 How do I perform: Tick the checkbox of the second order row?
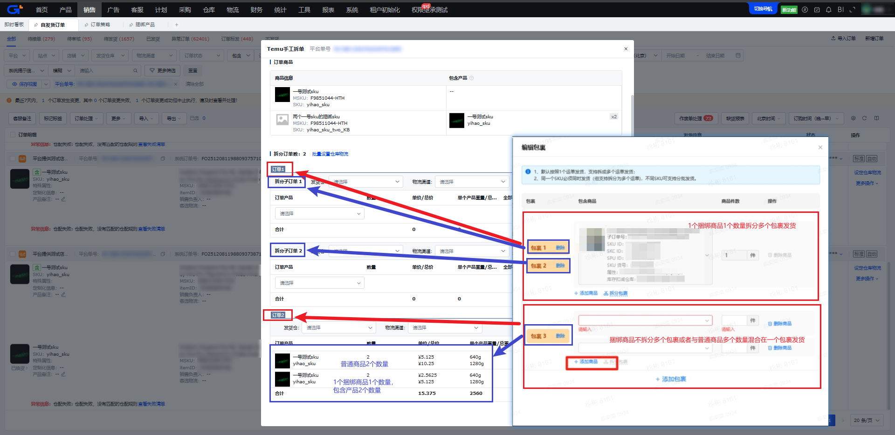[13, 254]
